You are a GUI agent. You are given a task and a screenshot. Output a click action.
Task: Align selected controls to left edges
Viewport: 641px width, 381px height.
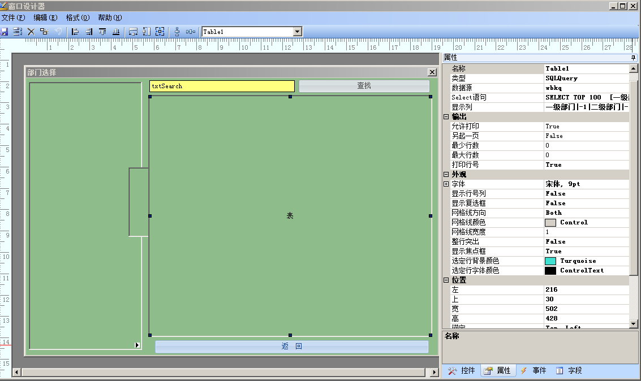point(75,32)
